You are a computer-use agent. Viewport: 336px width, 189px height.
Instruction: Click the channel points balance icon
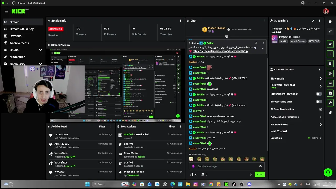coord(192,175)
